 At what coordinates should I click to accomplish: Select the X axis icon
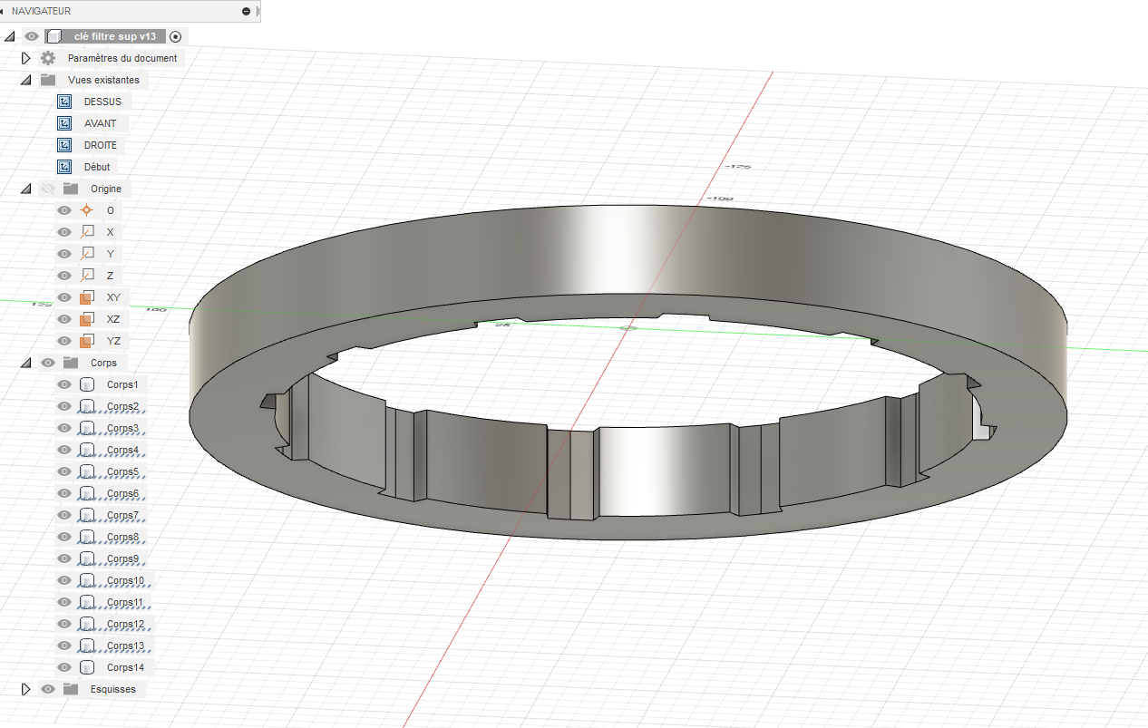pos(87,232)
